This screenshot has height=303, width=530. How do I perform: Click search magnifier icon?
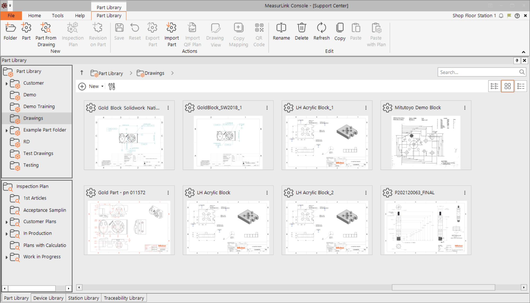pyautogui.click(x=522, y=72)
